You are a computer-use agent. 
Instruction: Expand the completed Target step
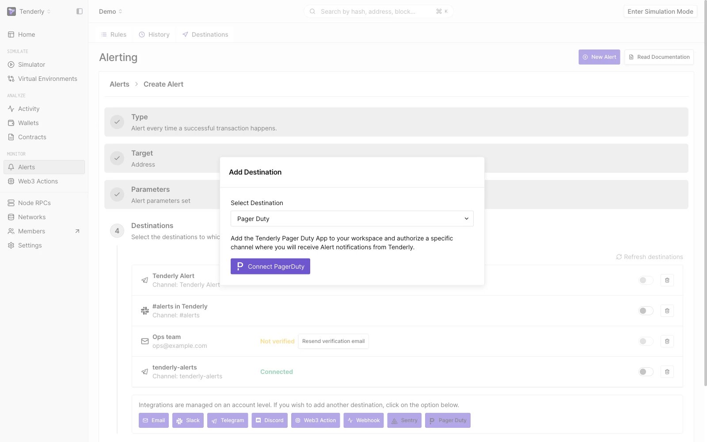[396, 158]
